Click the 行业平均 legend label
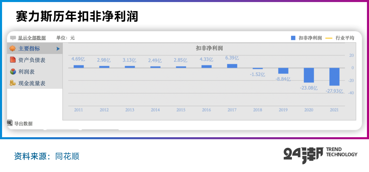Viewport: 369px width, 172px height. pos(345,38)
